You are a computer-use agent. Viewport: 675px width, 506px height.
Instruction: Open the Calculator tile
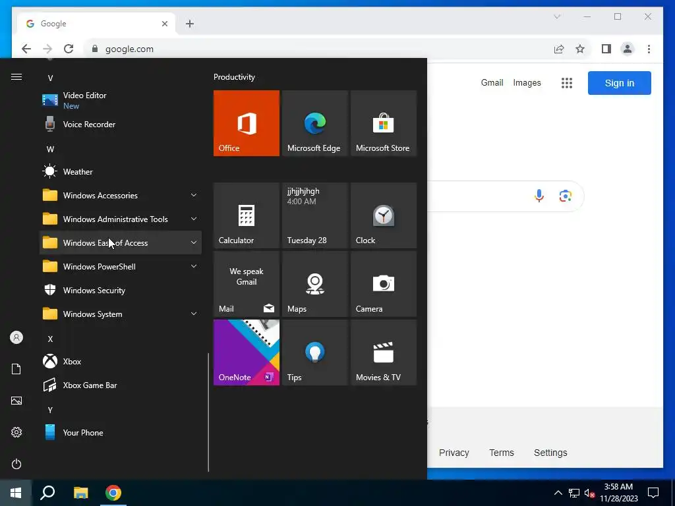(x=247, y=215)
